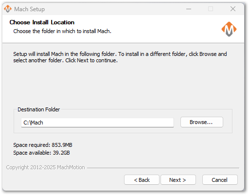This screenshot has width=249, height=195.
Task: Click the 'Space required: 853.9MB' text
Action: point(43,145)
